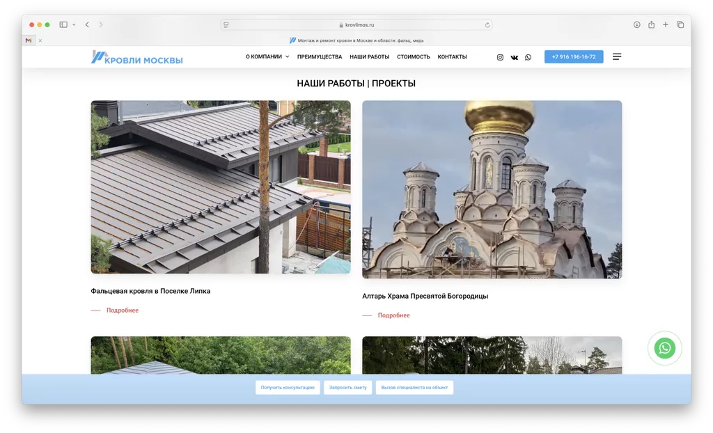Show Safari tab overview
713x433 pixels.
point(680,24)
